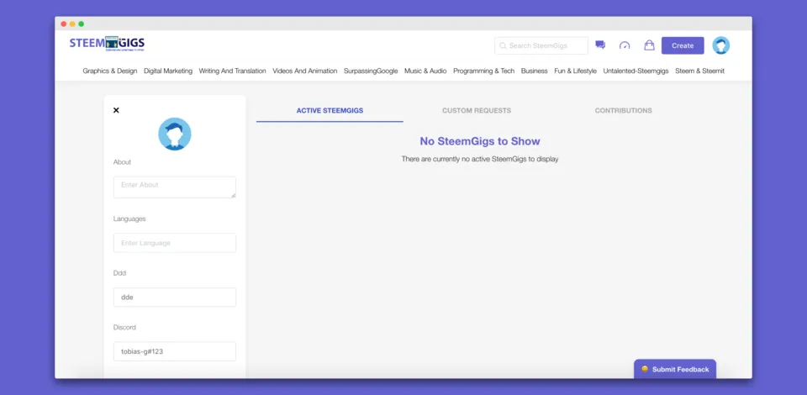The height and width of the screenshot is (395, 807).
Task: Focus the Enter About text area
Action: 175,187
